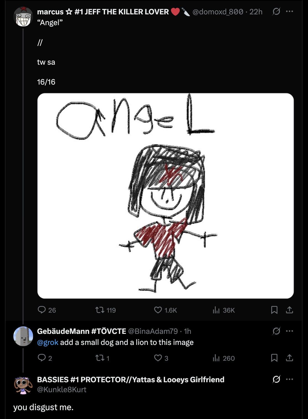The width and height of the screenshot is (308, 419).
Task: Open Grok icon on marcus's post
Action: 276,12
